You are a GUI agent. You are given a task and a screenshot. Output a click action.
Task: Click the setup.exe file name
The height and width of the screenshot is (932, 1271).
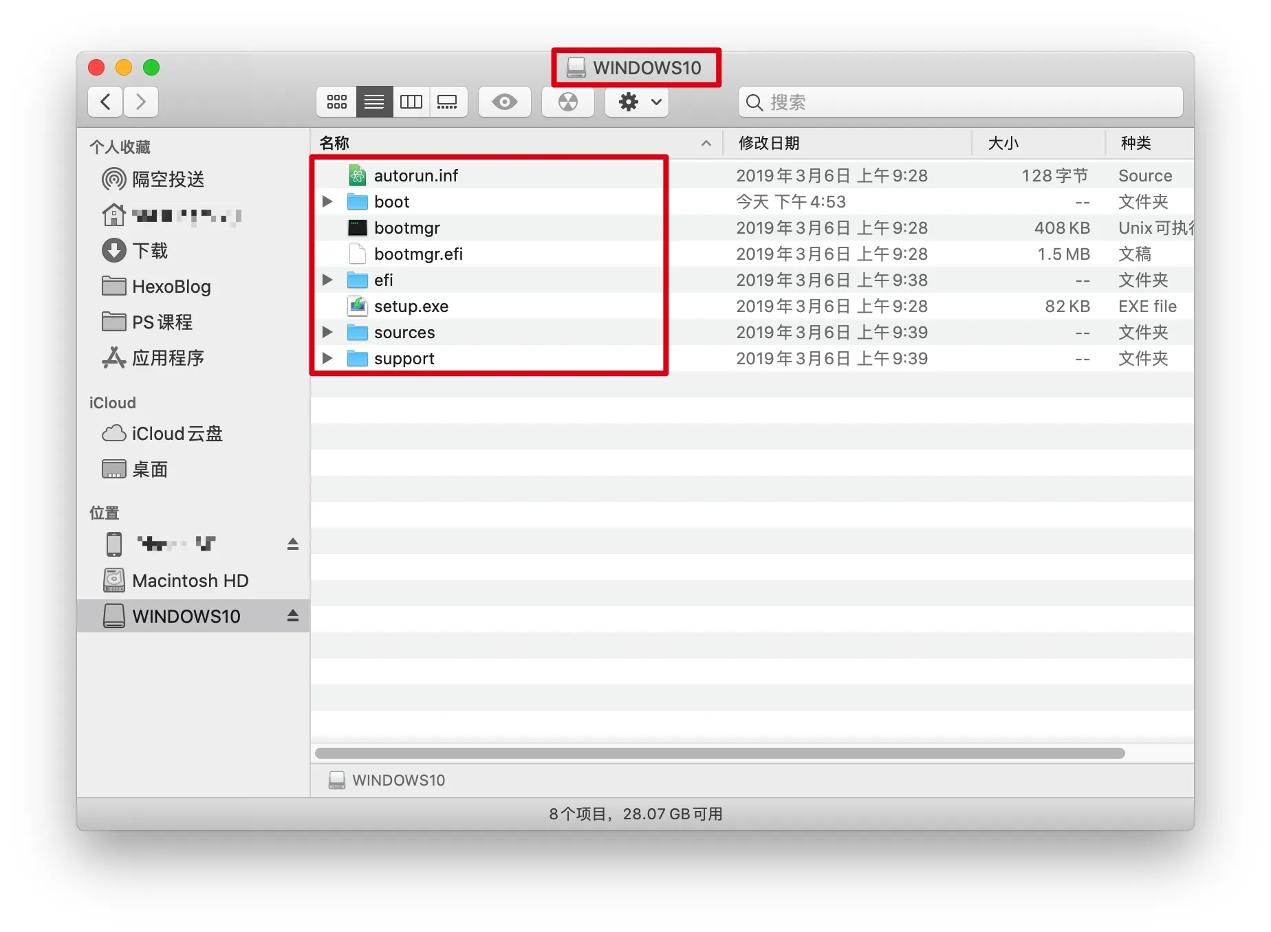[x=411, y=306]
